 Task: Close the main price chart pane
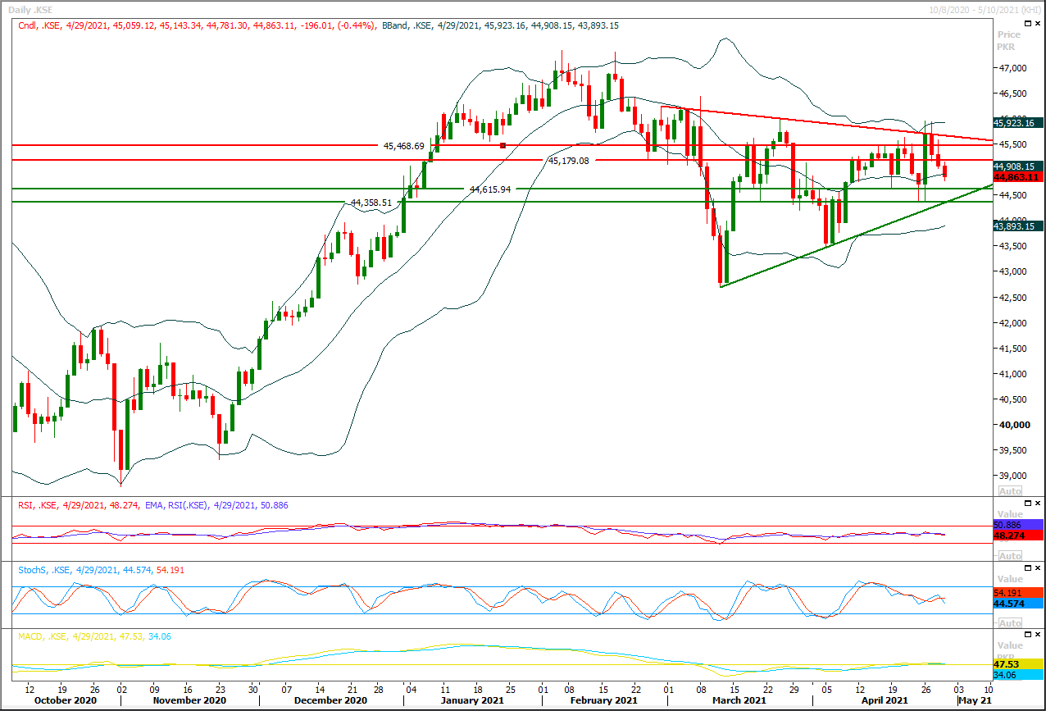1038,25
